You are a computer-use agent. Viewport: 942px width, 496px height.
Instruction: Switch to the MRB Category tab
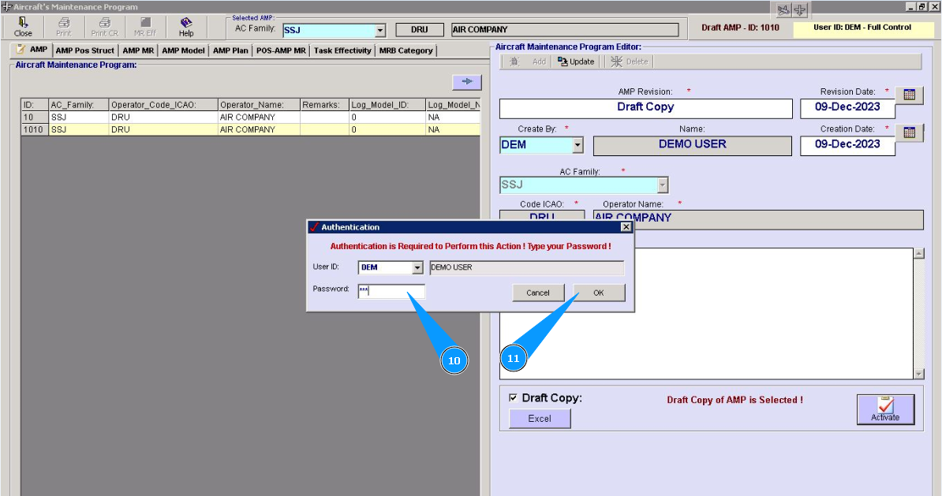point(406,50)
